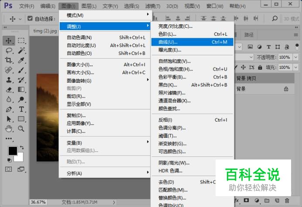The image size is (302, 207).
Task: Toggle lock all on layer
Action: click(x=260, y=68)
